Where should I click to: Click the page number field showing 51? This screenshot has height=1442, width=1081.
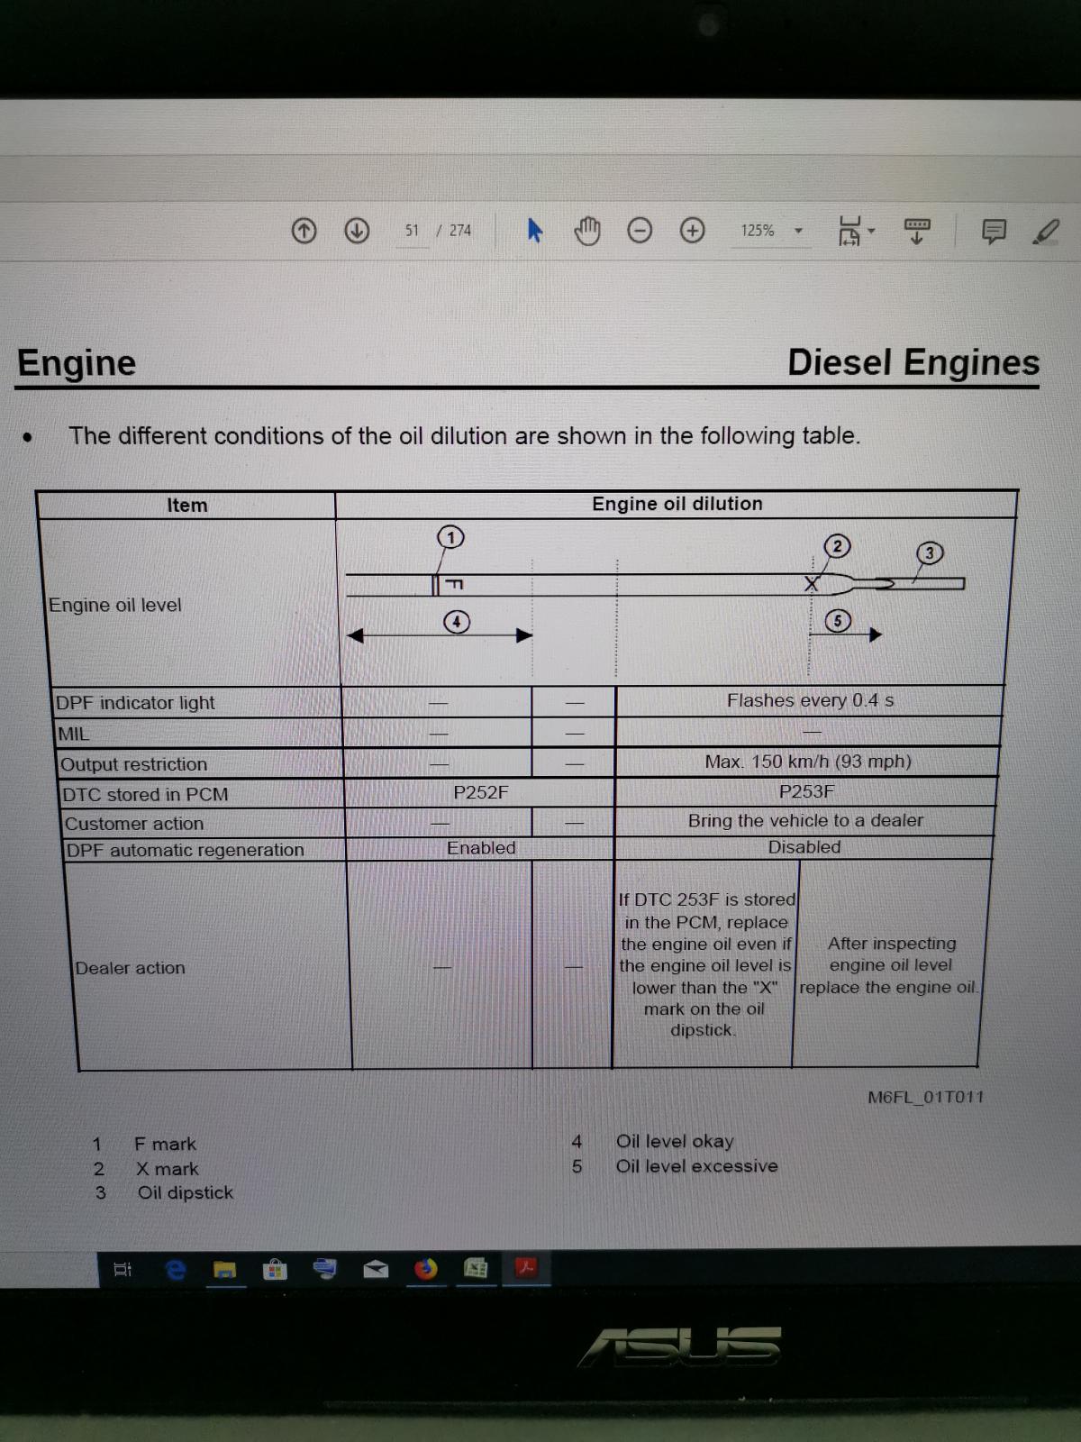click(412, 231)
